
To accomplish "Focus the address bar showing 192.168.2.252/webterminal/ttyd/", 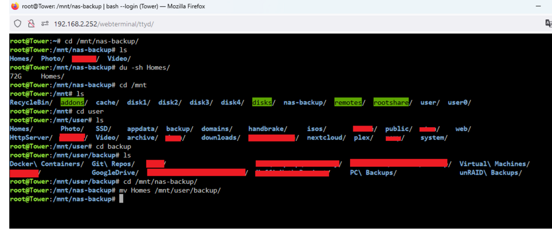I will pos(104,24).
